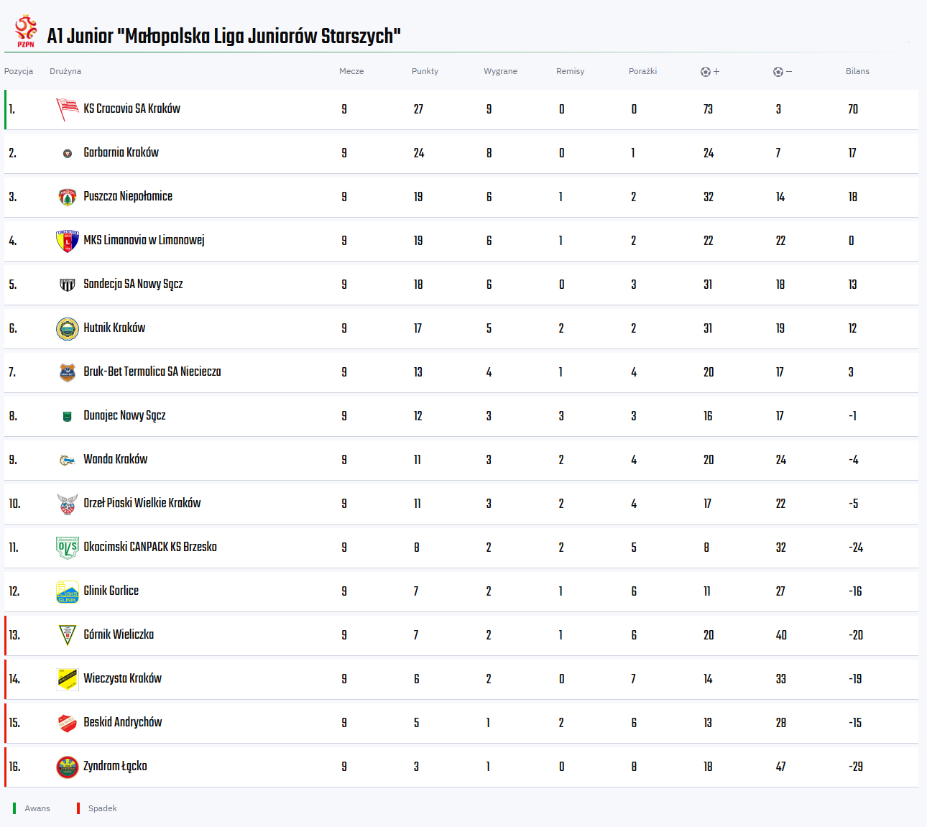
Task: Select the Wanda Kraków team name
Action: point(115,459)
